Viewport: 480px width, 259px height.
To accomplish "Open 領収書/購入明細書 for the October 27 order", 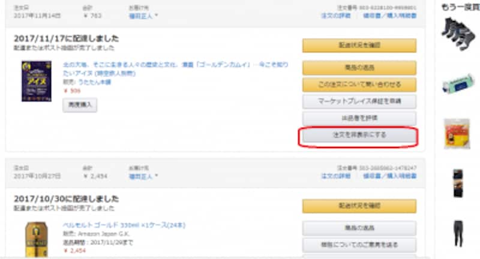I will 389,176.
